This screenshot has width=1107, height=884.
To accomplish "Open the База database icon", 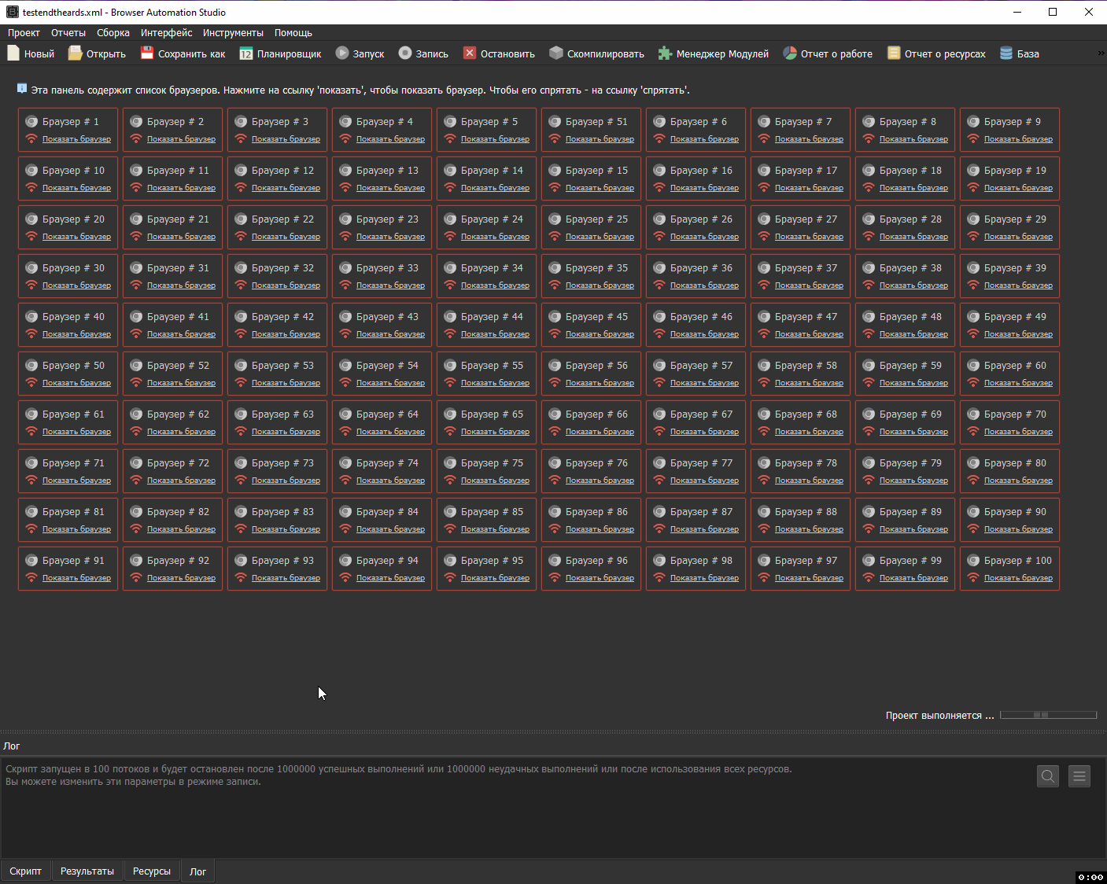I will 1006,53.
